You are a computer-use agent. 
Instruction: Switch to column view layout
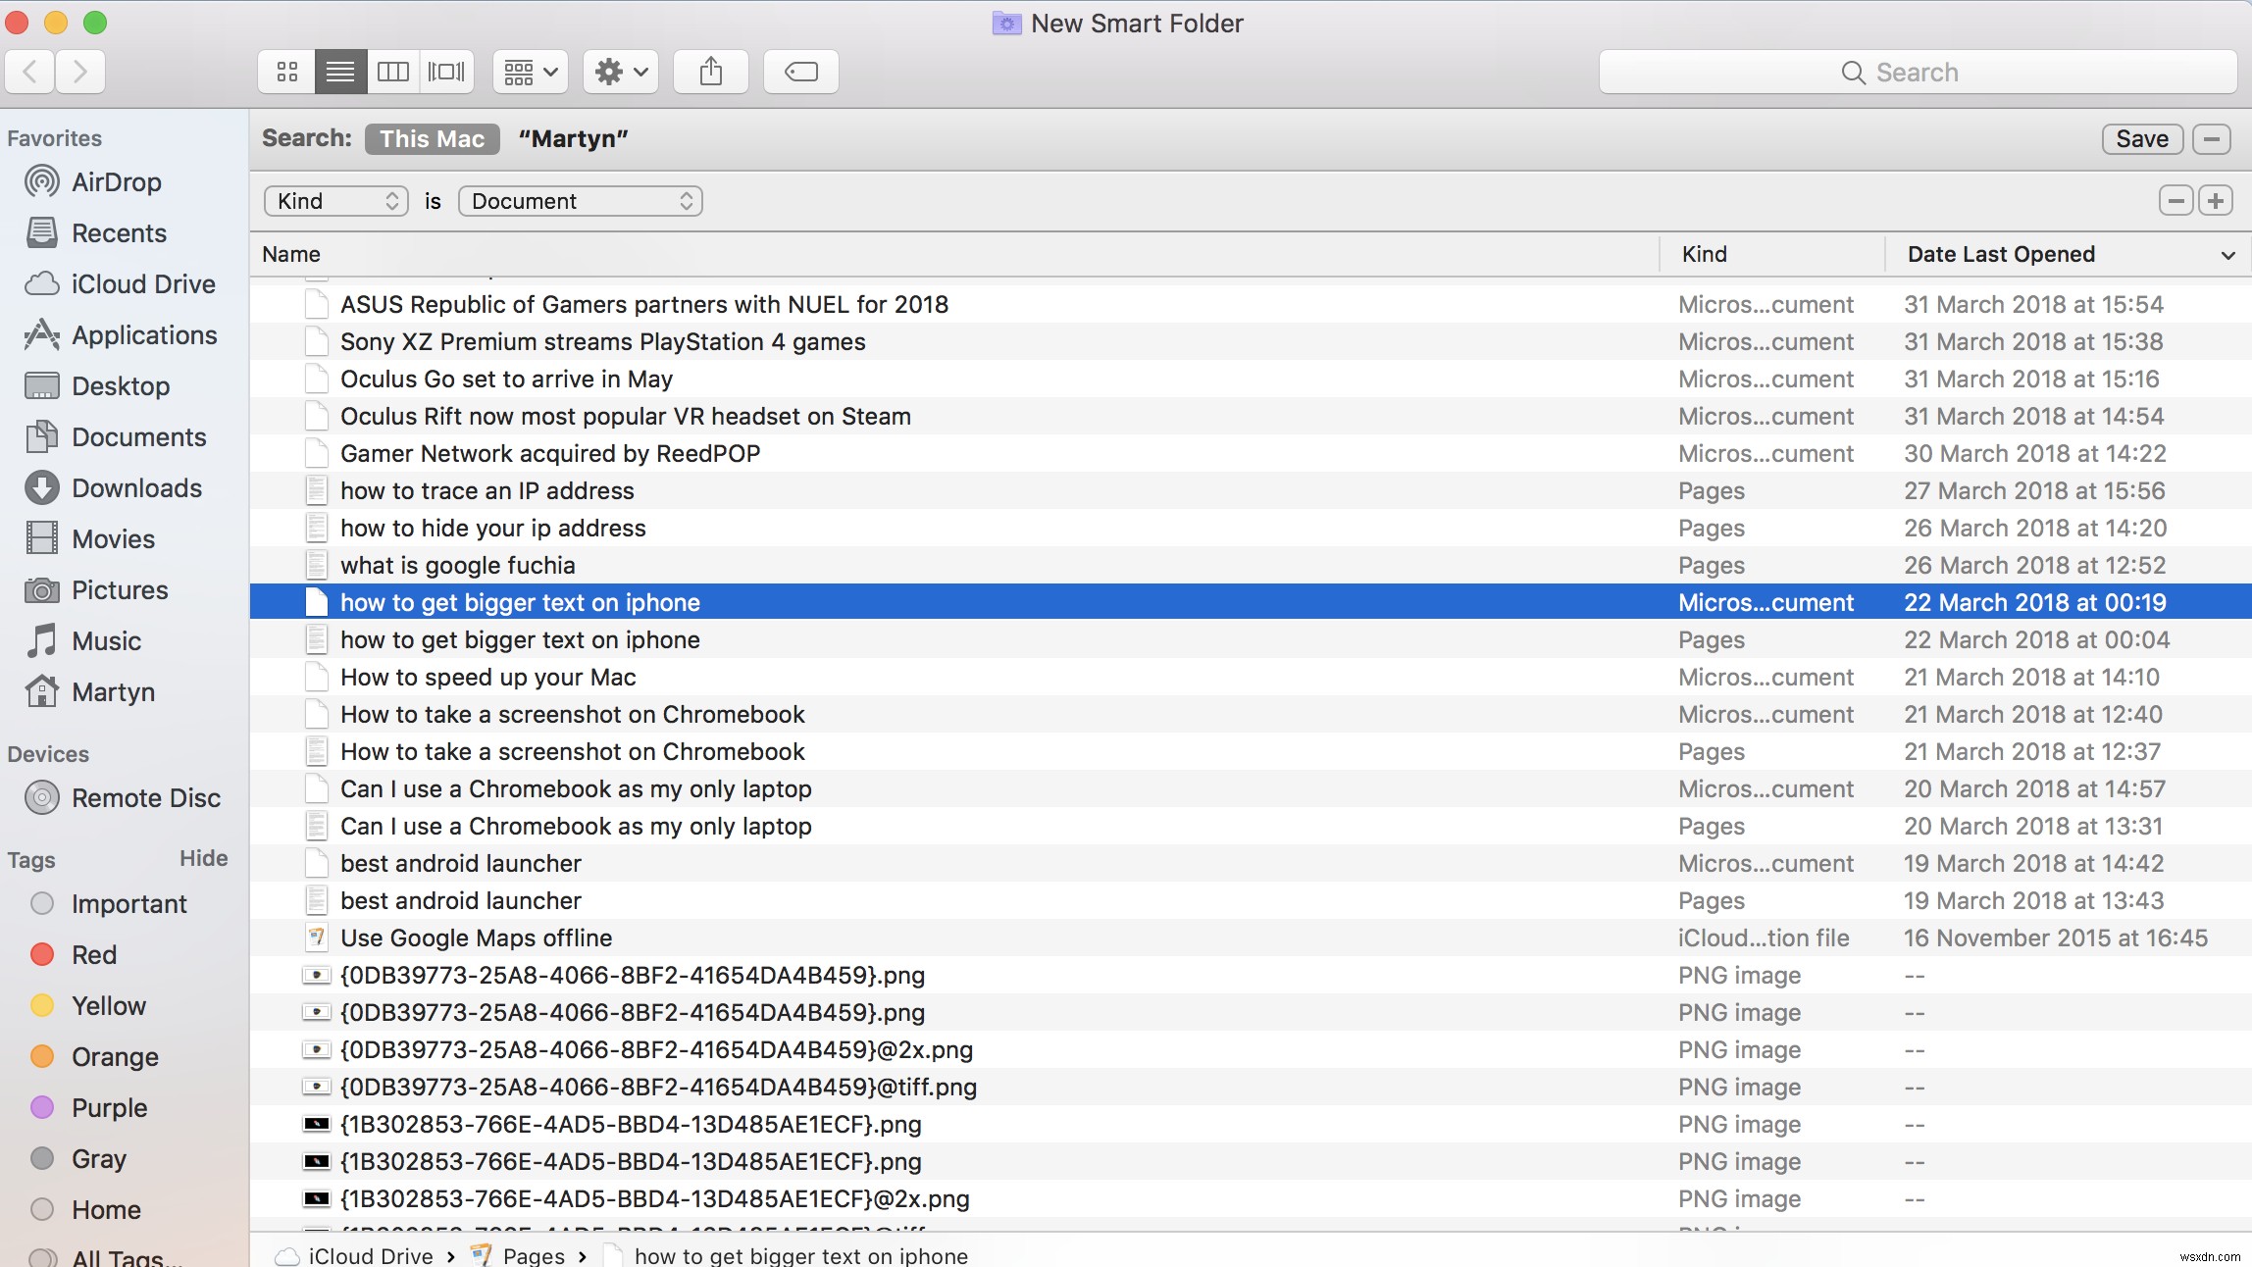[x=393, y=72]
